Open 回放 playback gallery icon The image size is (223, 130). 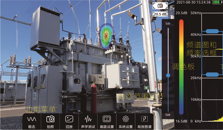point(69,119)
